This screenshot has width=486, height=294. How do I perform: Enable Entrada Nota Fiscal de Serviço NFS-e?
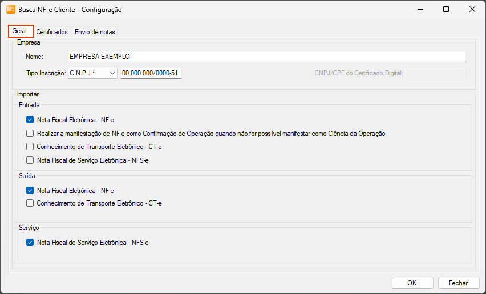pyautogui.click(x=30, y=160)
